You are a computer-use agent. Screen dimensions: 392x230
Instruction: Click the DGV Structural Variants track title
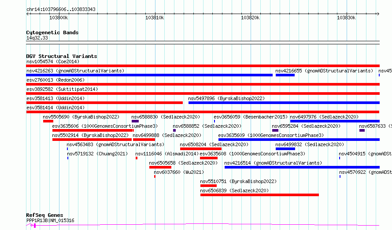coord(62,56)
